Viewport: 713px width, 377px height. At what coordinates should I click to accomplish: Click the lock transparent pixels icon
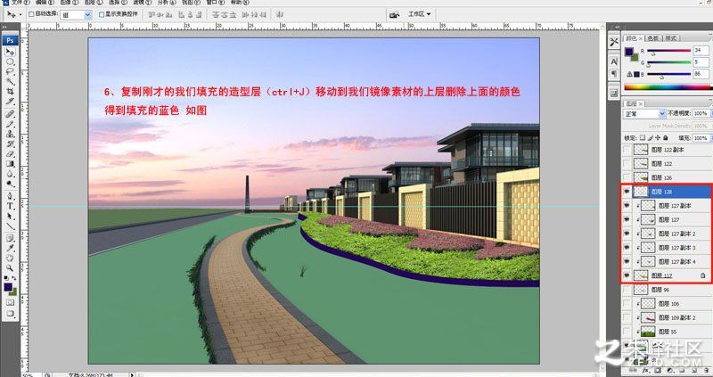(x=643, y=138)
